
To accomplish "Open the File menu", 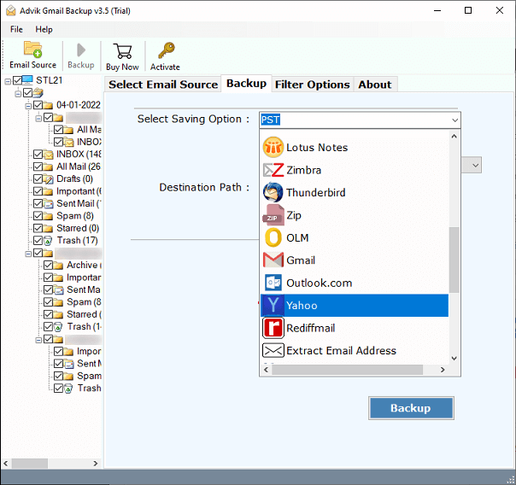I will point(16,29).
